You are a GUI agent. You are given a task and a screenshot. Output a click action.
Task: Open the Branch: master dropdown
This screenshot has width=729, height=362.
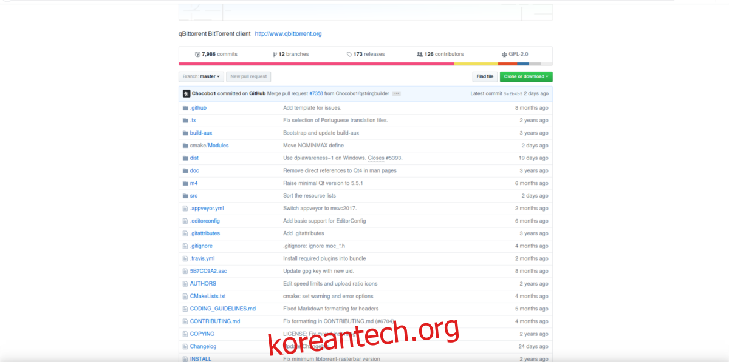point(201,76)
